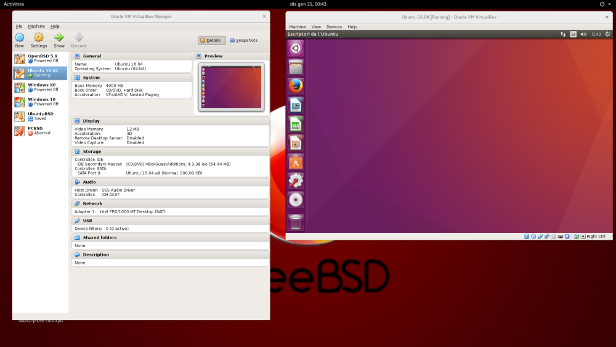Open Settings from the VirtualBox toolbar

(38, 38)
